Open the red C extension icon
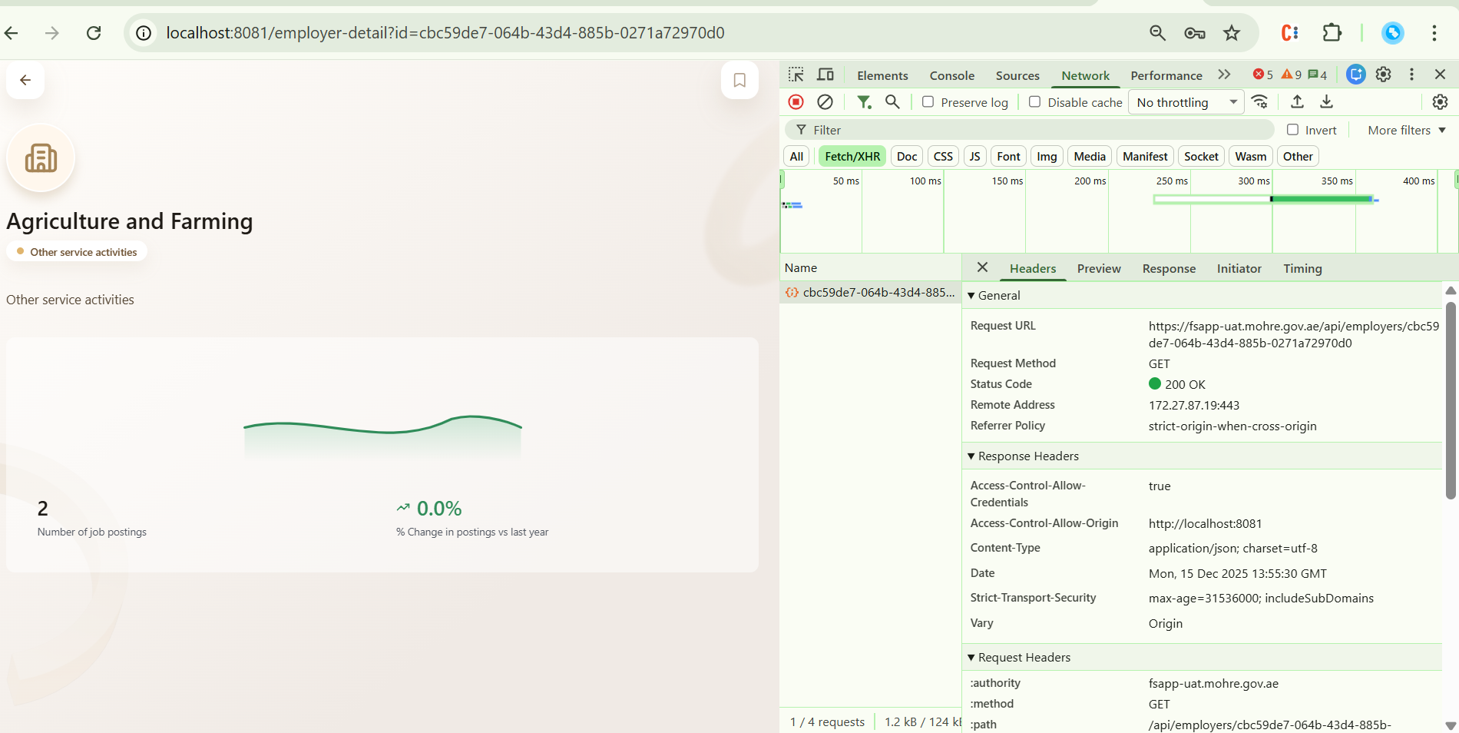The image size is (1459, 733). pos(1290,33)
